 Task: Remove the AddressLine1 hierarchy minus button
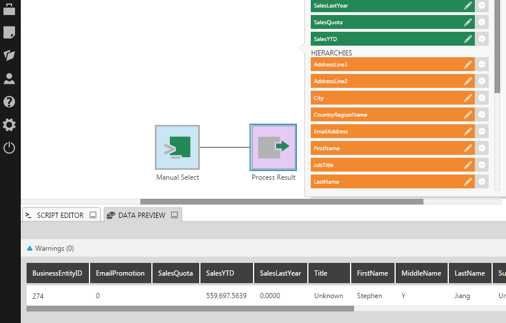click(x=482, y=64)
